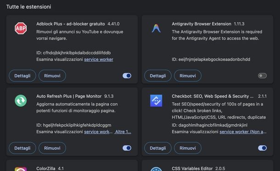Click the Adblock Plus ABP icon
This screenshot has width=280, height=171.
[x=21, y=28]
